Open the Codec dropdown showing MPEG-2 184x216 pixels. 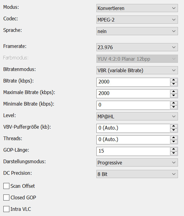(x=137, y=20)
